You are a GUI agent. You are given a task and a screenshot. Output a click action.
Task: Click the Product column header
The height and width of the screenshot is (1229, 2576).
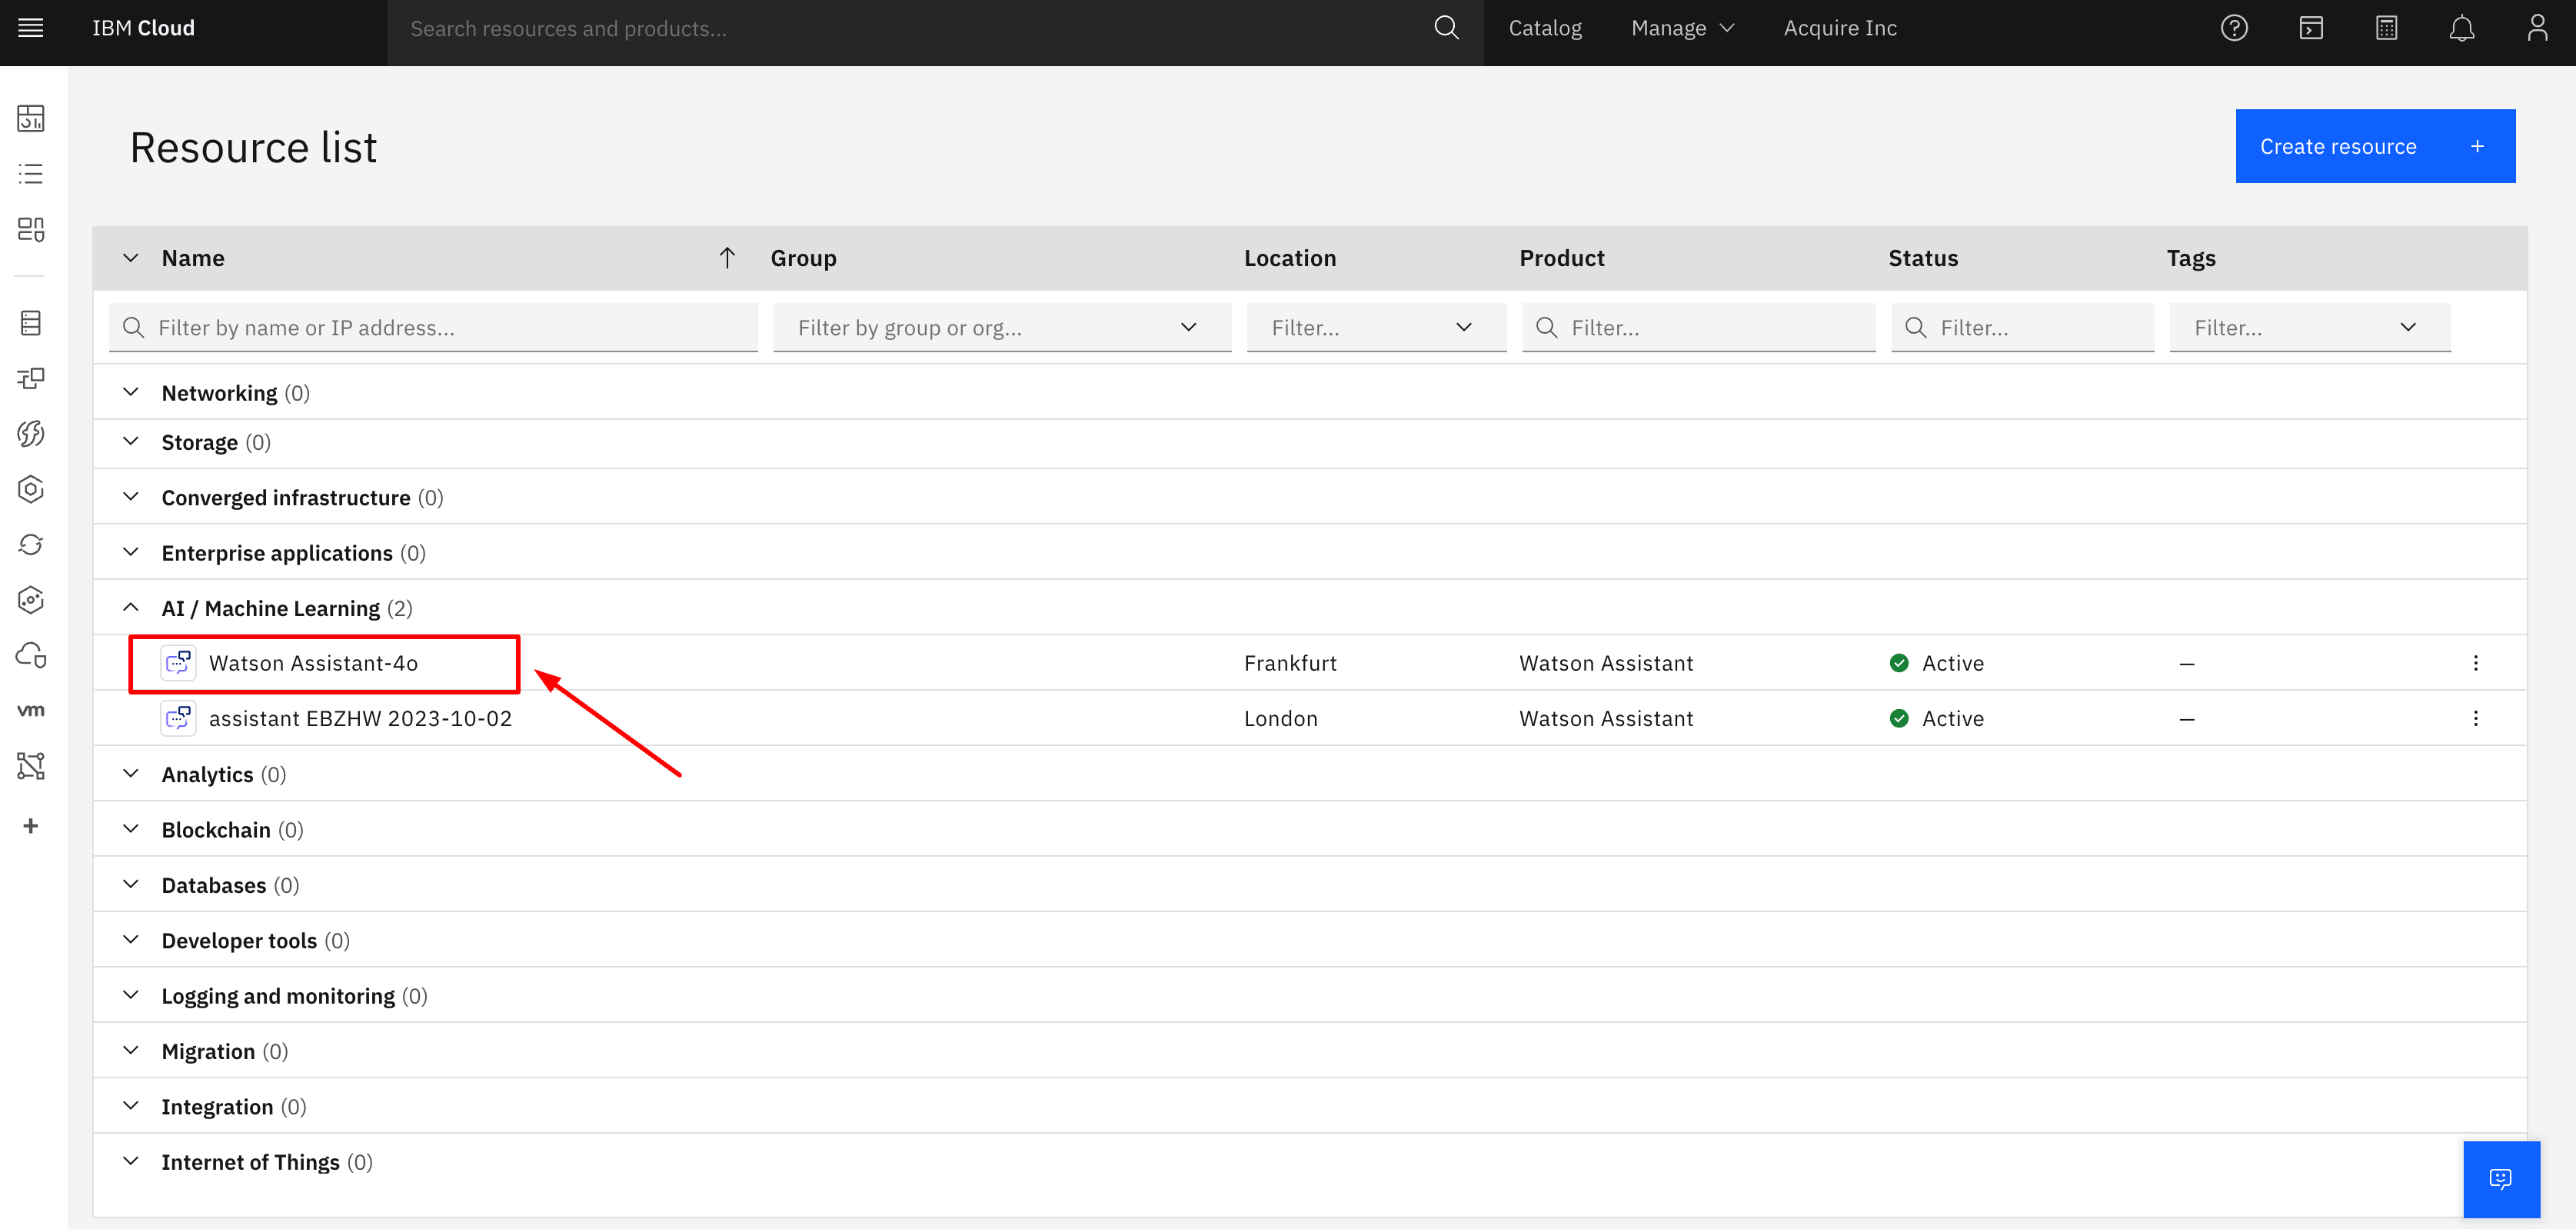(1562, 258)
